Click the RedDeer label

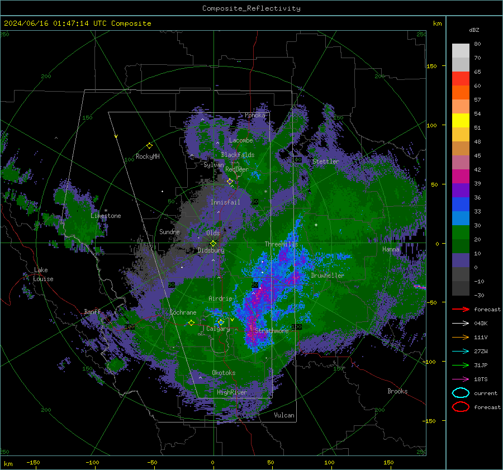tap(237, 169)
